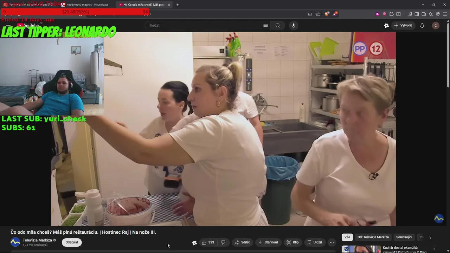This screenshot has width=450, height=253.
Task: Click the video player area
Action: [x=223, y=129]
